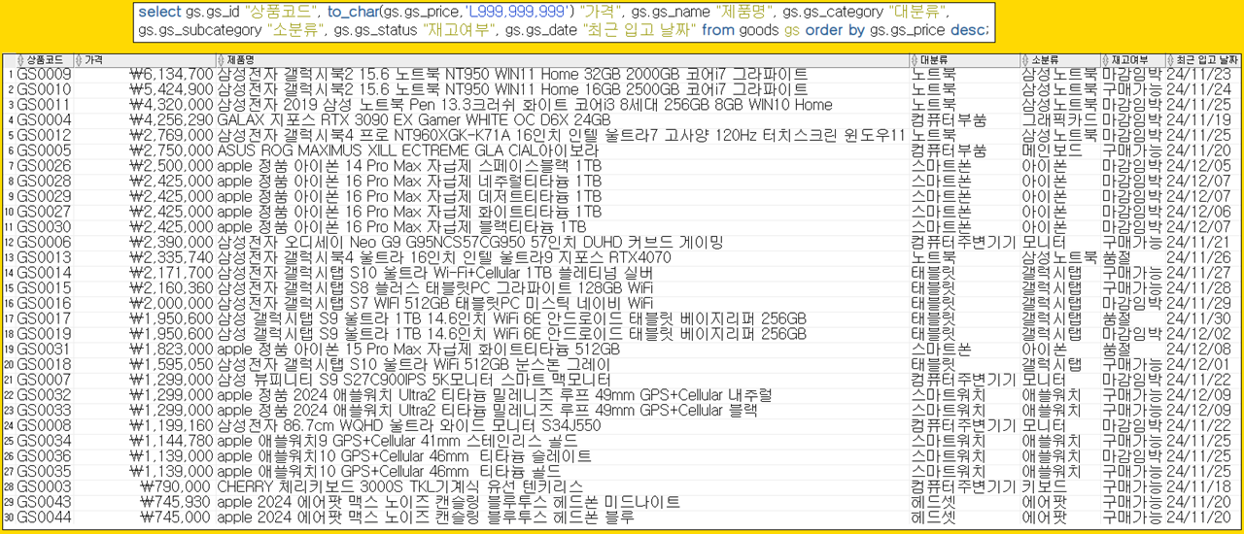Select product code cell GS0044
The width and height of the screenshot is (1244, 534).
click(44, 517)
